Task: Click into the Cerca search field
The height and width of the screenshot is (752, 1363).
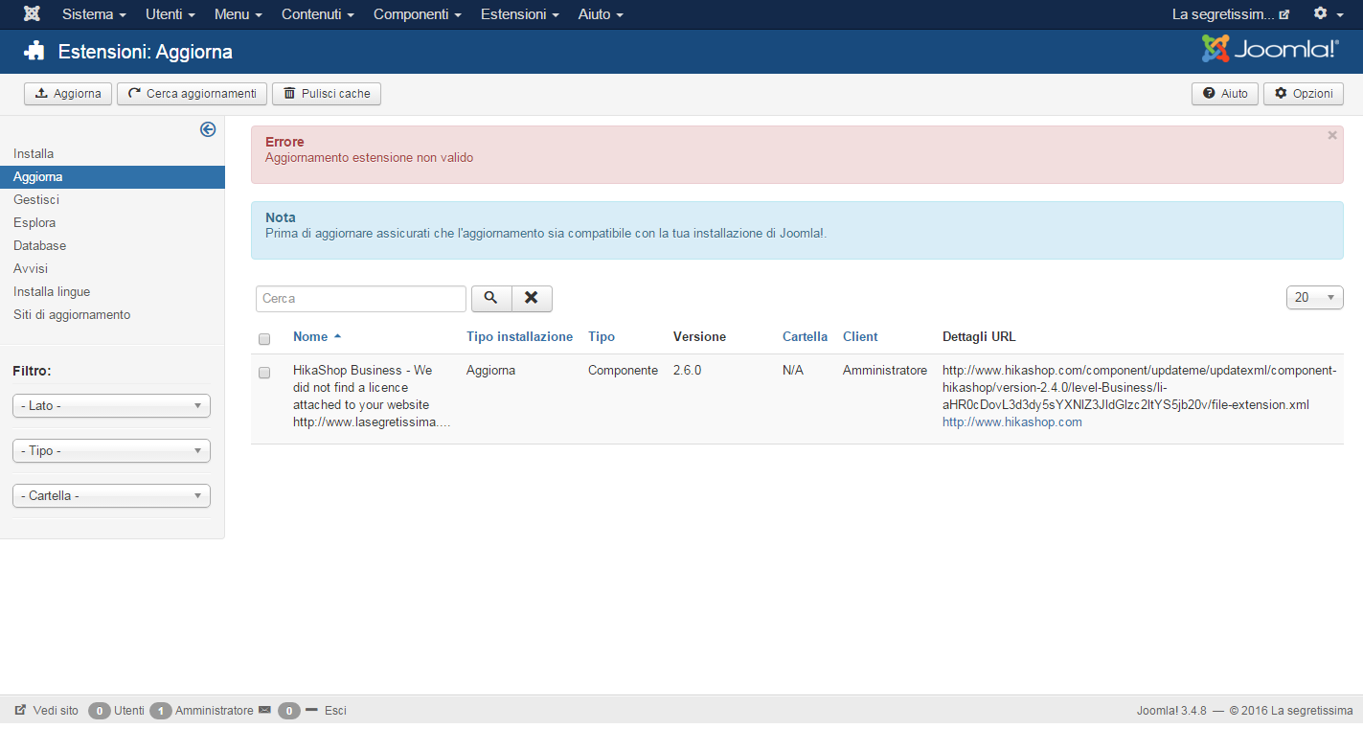Action: (361, 299)
